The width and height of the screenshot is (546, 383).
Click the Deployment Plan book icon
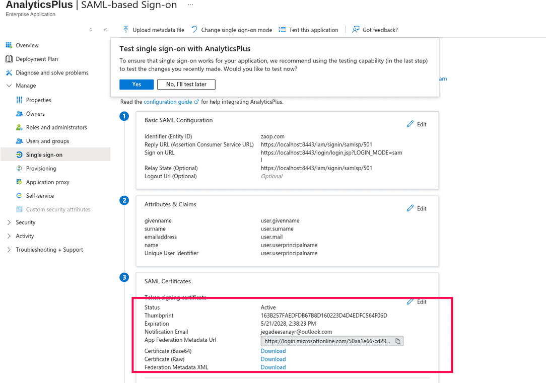point(9,59)
